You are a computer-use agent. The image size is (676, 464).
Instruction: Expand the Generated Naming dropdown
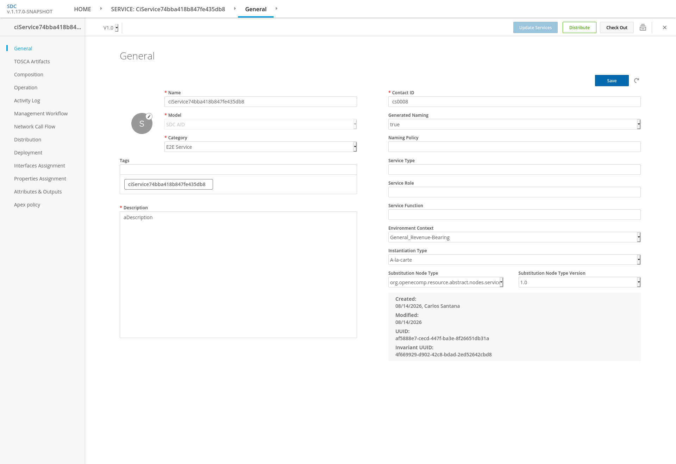coord(514,124)
